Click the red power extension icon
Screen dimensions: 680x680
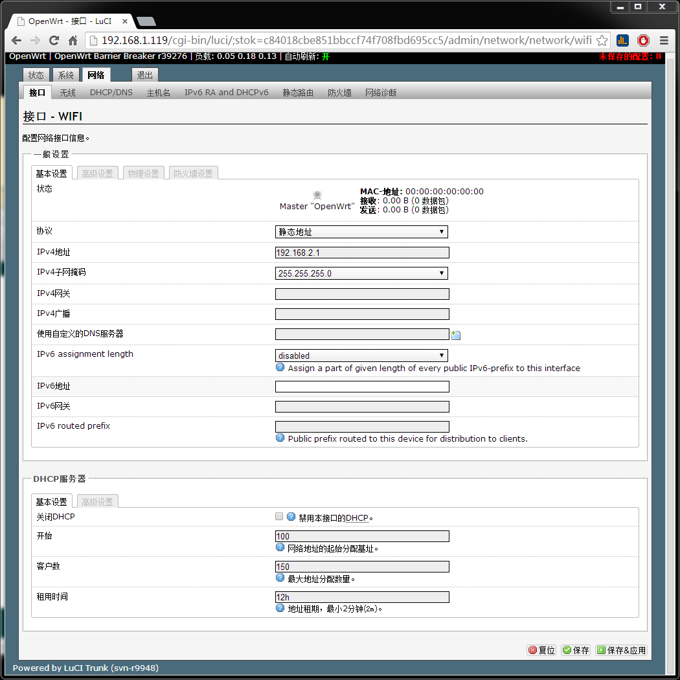coord(643,40)
